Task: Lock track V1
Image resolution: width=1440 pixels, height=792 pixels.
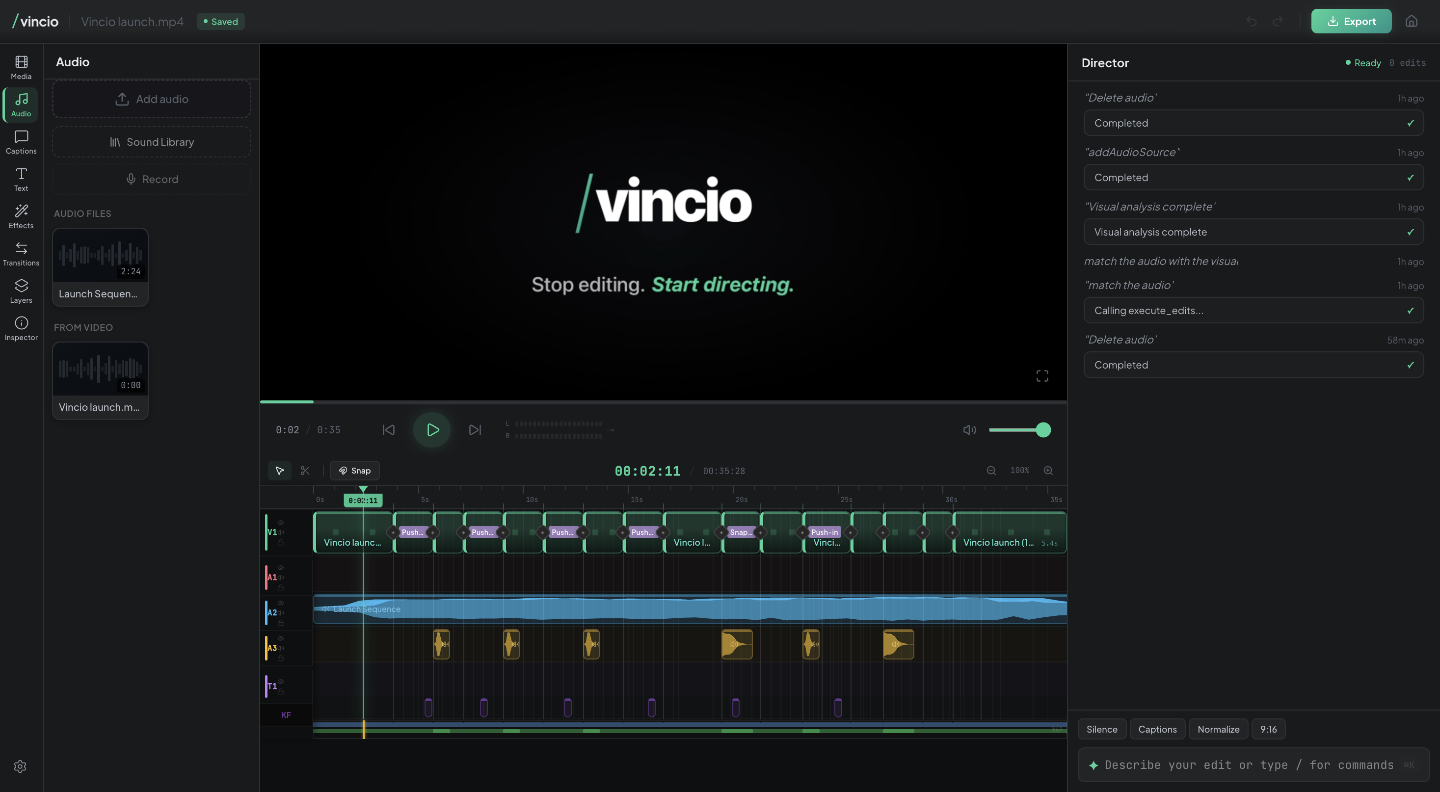Action: tap(281, 542)
